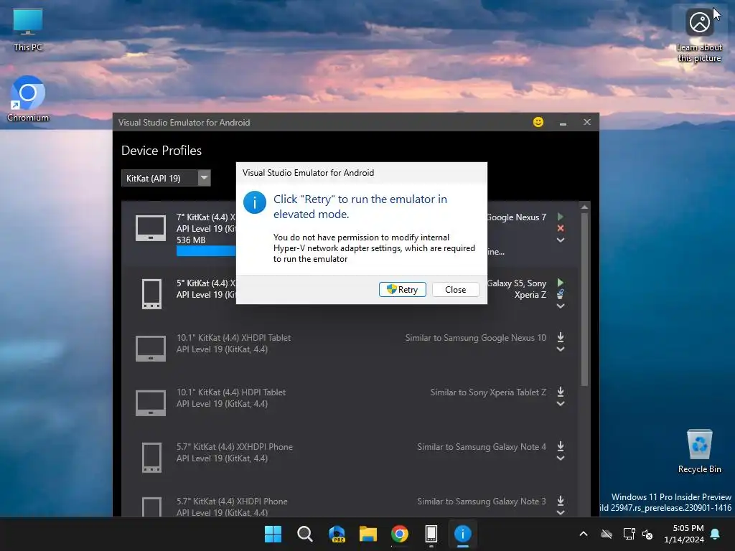Click the OneDrive cloud tray icon
Viewport: 735px width, 551px height.
[x=607, y=534]
